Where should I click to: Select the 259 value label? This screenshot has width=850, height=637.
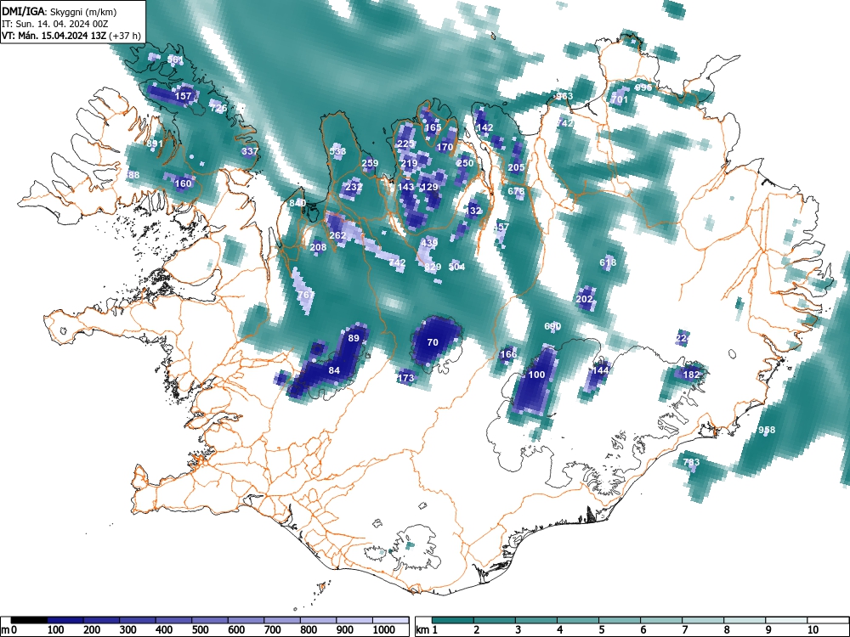click(370, 163)
